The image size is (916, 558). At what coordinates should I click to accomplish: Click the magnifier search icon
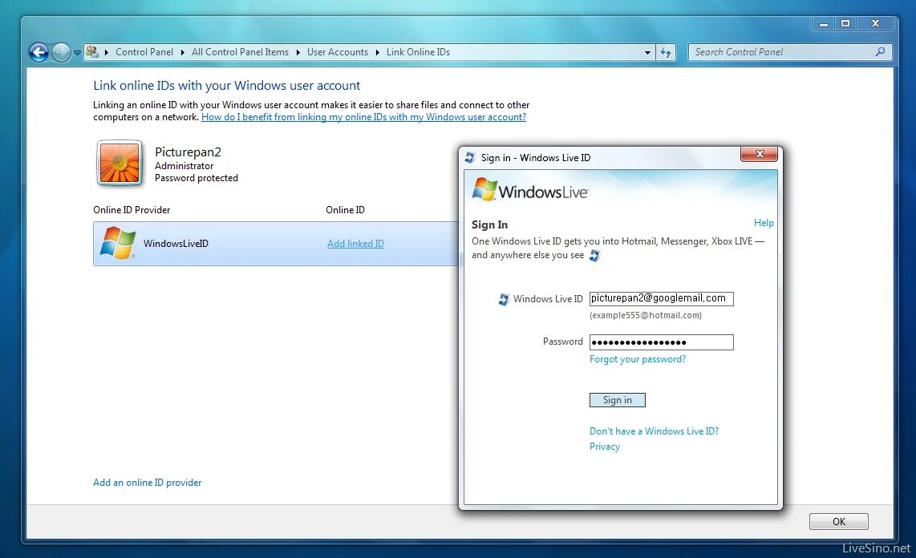tap(881, 52)
